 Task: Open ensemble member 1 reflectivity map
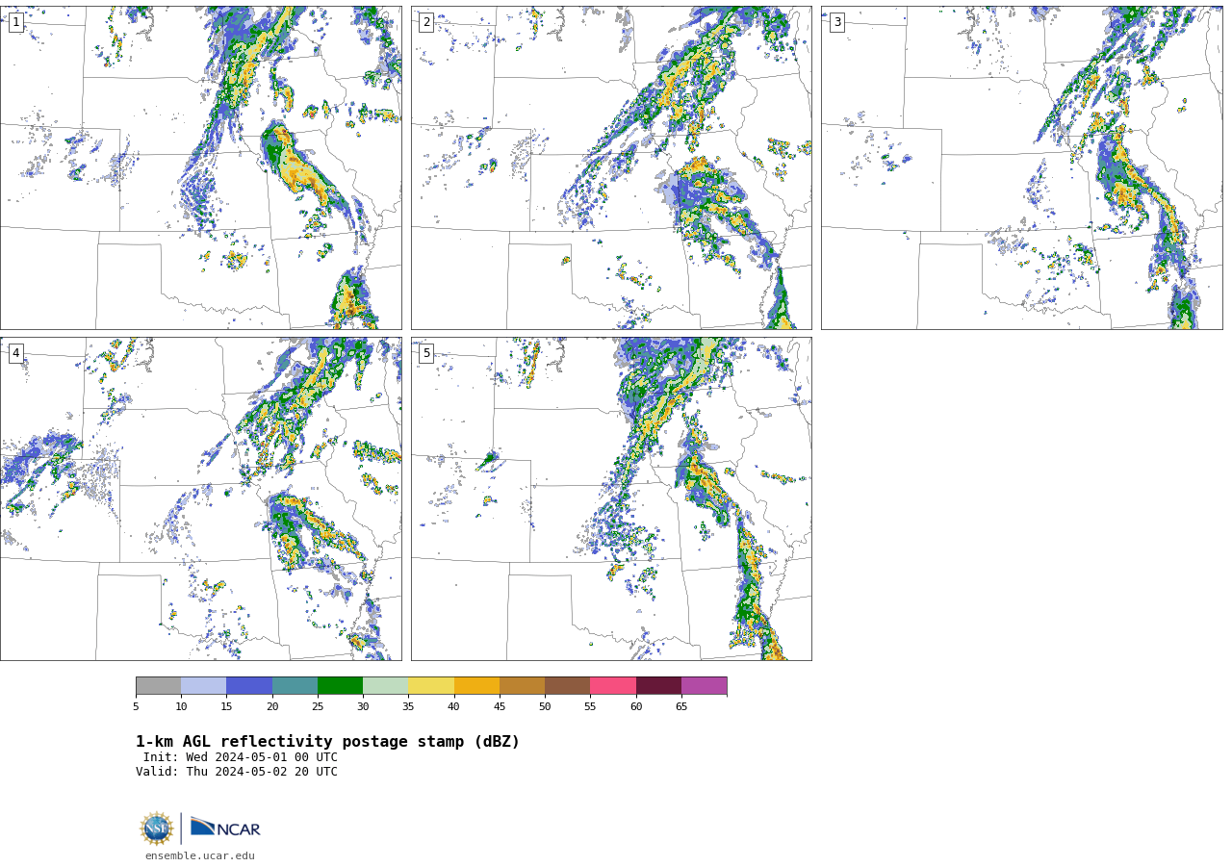click(x=200, y=167)
